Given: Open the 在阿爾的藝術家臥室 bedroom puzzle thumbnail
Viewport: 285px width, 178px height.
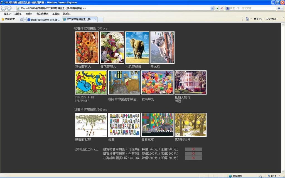Looking at the screenshot, I should (x=124, y=82).
